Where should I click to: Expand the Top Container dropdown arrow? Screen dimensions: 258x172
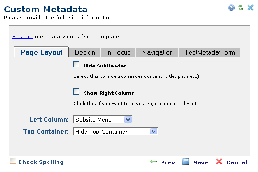(x=153, y=132)
